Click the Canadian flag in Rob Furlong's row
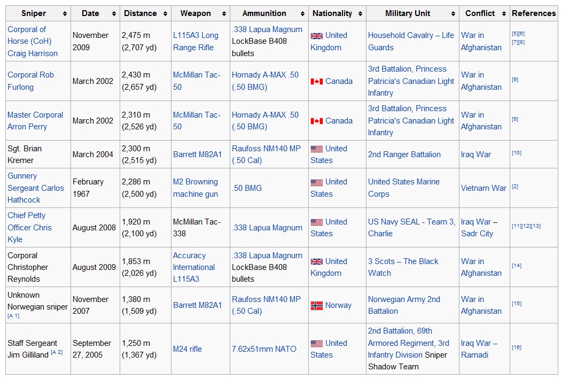Viewport: 562px width, 379px height. [317, 81]
